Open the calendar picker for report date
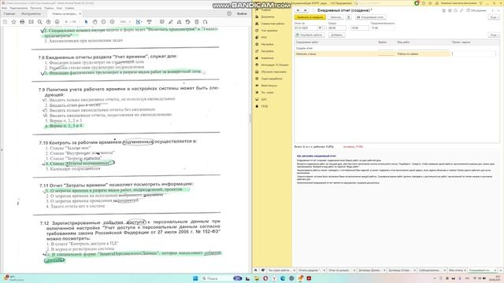This screenshot has height=283, width=504. point(320,28)
